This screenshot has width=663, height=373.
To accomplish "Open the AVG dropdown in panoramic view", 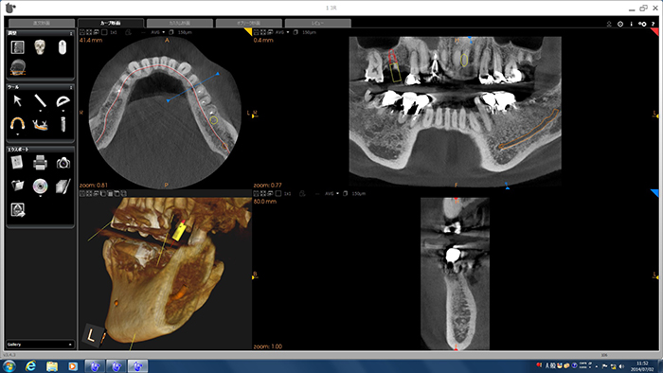I will coord(282,32).
